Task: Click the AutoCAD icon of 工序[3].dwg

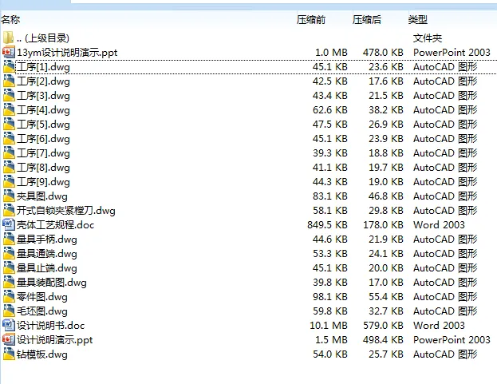Action: pos(9,95)
